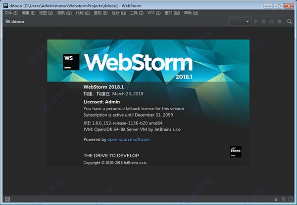
Task: Click "THE DRIVE TO DEVELOP" slogan
Action: [111, 156]
